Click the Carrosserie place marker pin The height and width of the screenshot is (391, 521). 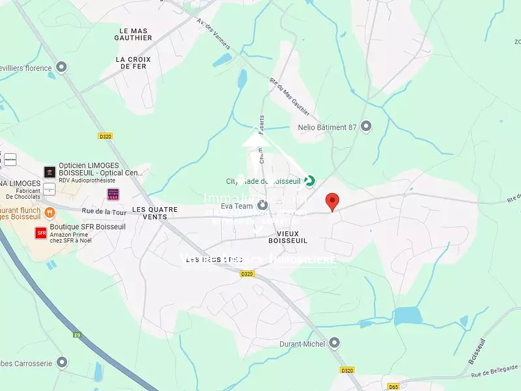tap(62, 363)
